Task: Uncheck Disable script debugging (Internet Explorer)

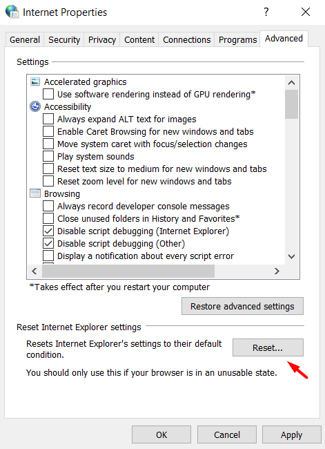Action: pos(48,231)
